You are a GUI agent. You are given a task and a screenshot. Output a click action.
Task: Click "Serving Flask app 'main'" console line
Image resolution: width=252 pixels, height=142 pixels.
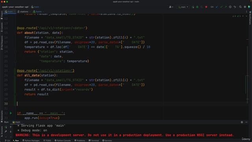[41, 125]
